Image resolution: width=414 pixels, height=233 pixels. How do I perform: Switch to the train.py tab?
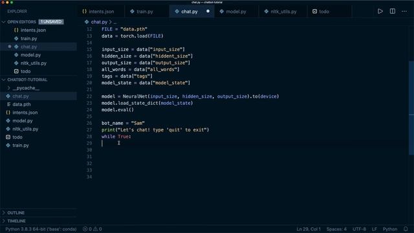coord(145,12)
